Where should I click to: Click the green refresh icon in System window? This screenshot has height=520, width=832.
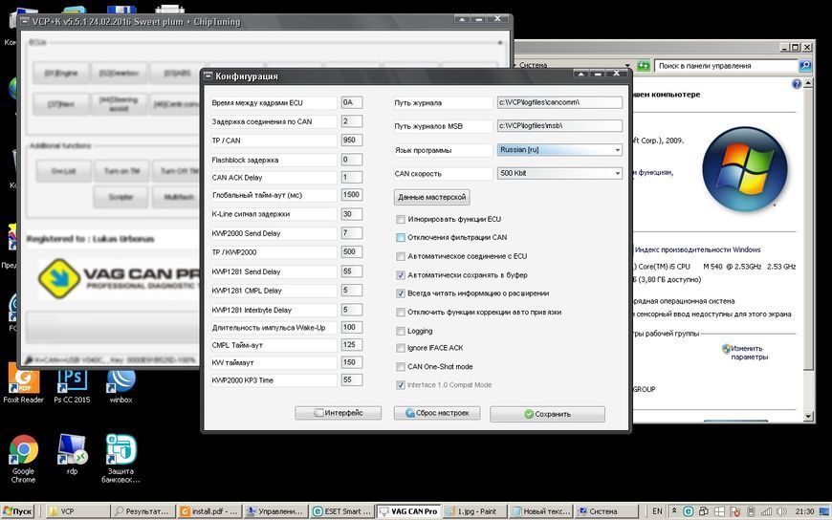coord(643,66)
